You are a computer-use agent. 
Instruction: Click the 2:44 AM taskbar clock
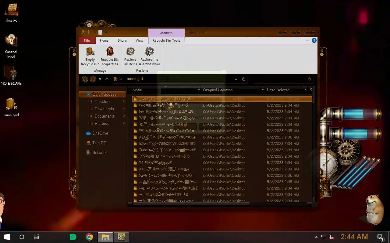(x=354, y=237)
